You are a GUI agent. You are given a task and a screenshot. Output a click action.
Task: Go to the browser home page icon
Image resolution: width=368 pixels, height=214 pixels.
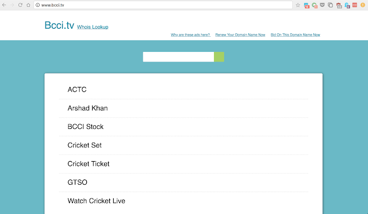[28, 5]
